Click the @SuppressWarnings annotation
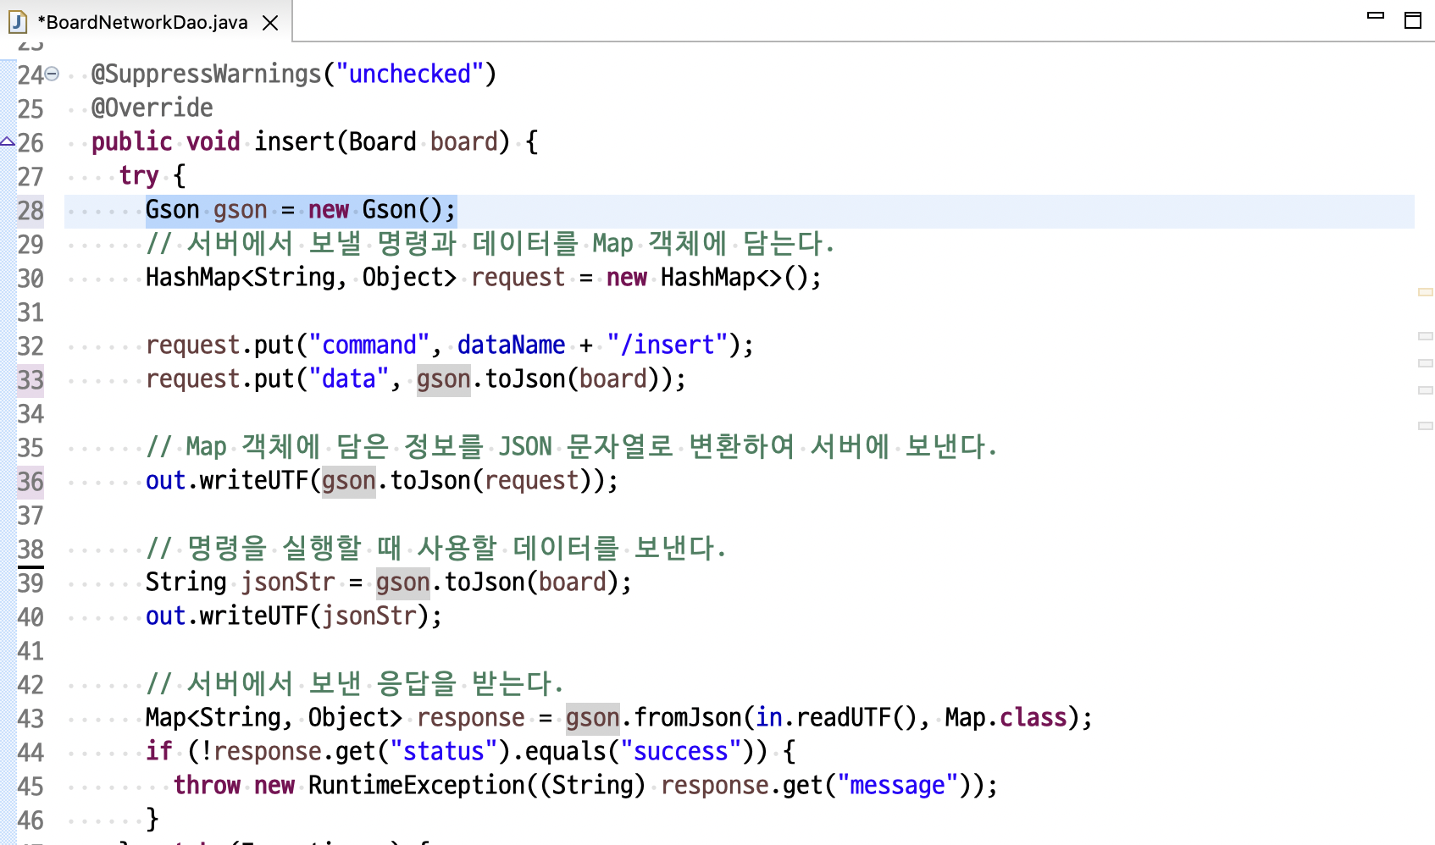Image resolution: width=1435 pixels, height=845 pixels. pos(207,74)
